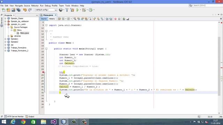Image resolution: width=223 pixels, height=125 pixels.
Task: Collapse the import statement code fold
Action: click(x=46, y=25)
